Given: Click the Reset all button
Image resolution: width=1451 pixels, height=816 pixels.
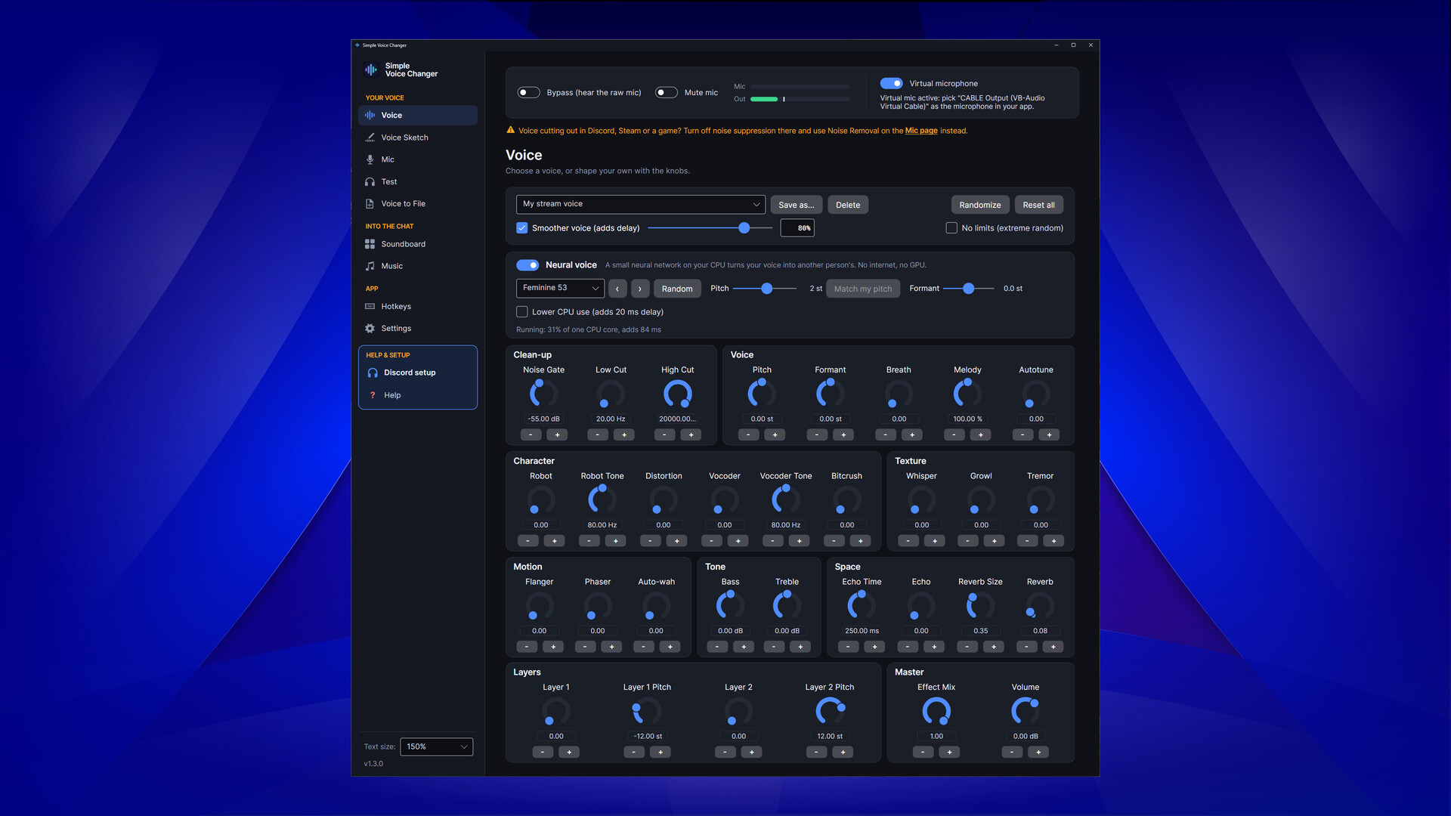Looking at the screenshot, I should (x=1038, y=205).
